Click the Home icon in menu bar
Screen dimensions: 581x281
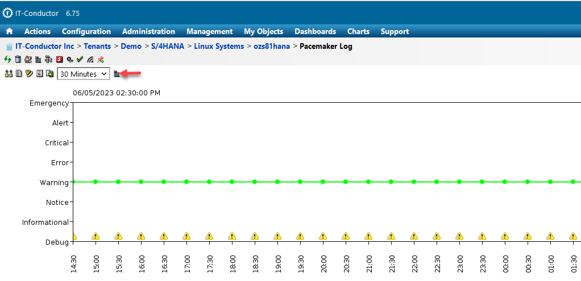pos(9,32)
